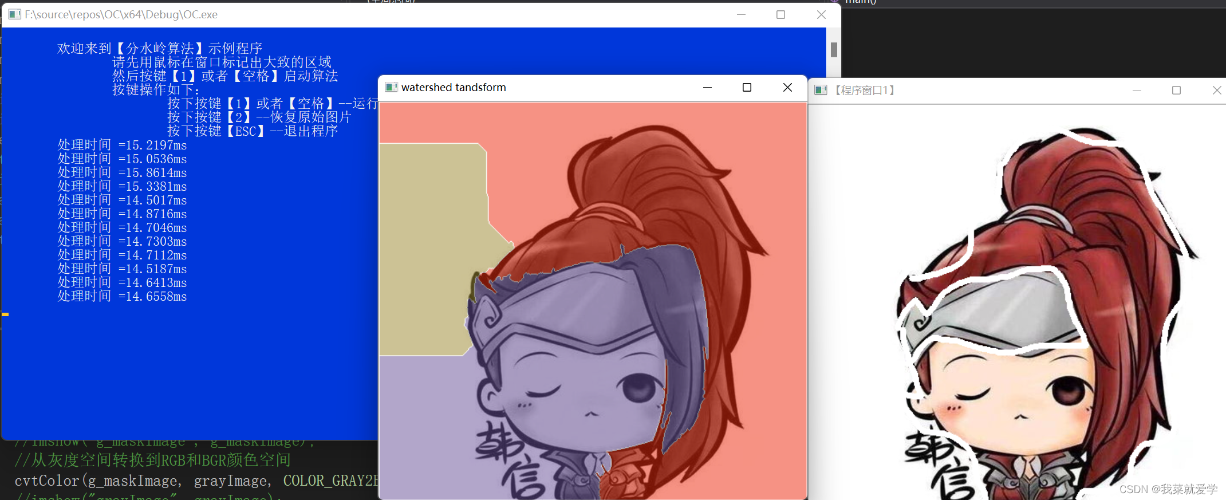Click the line 然后按键【1】或者【空格】启动算法
This screenshot has width=1226, height=500.
coord(225,76)
